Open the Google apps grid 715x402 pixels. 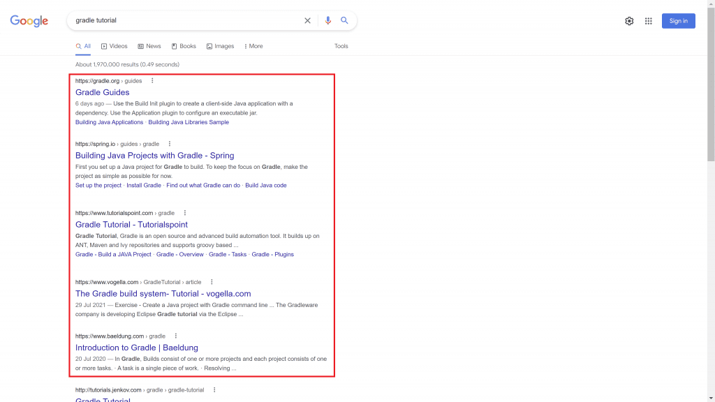click(648, 21)
